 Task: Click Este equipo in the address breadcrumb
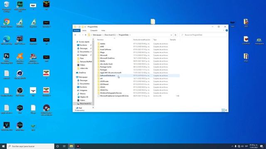(97, 35)
